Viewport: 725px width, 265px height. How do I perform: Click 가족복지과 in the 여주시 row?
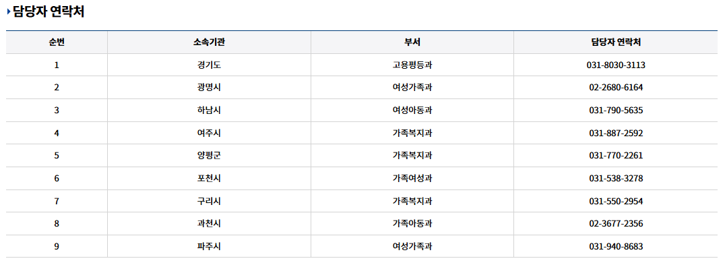pyautogui.click(x=412, y=134)
